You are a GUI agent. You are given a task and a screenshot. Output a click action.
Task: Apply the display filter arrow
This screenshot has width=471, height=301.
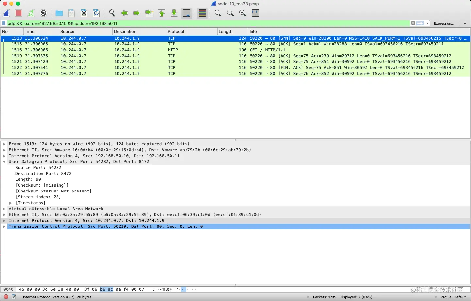(420, 23)
